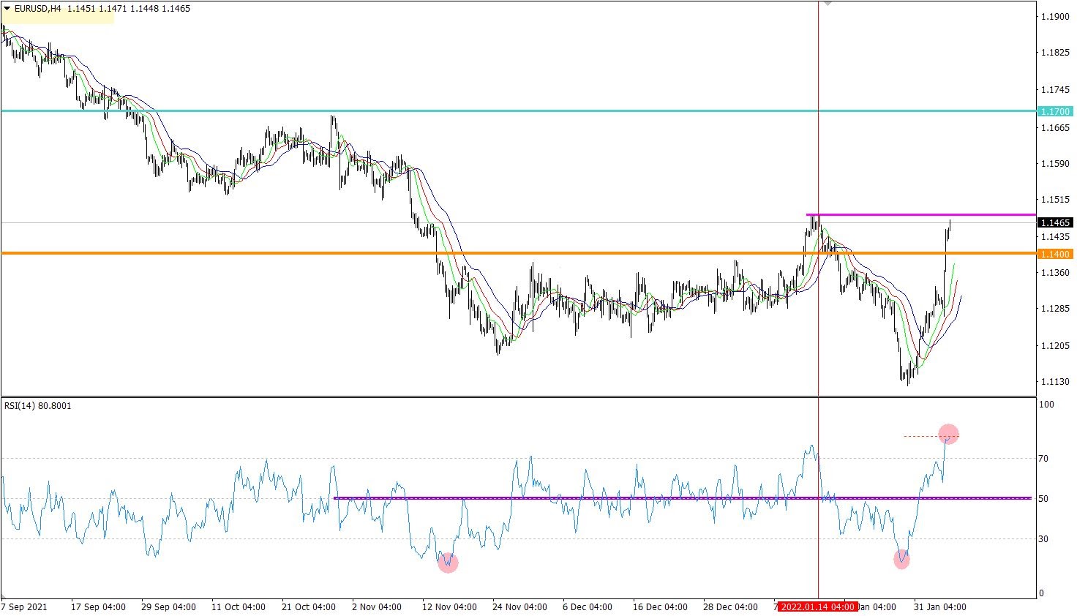Open the chart menu arrow beside EURUSD,H4
1077x616 pixels.
click(x=7, y=9)
